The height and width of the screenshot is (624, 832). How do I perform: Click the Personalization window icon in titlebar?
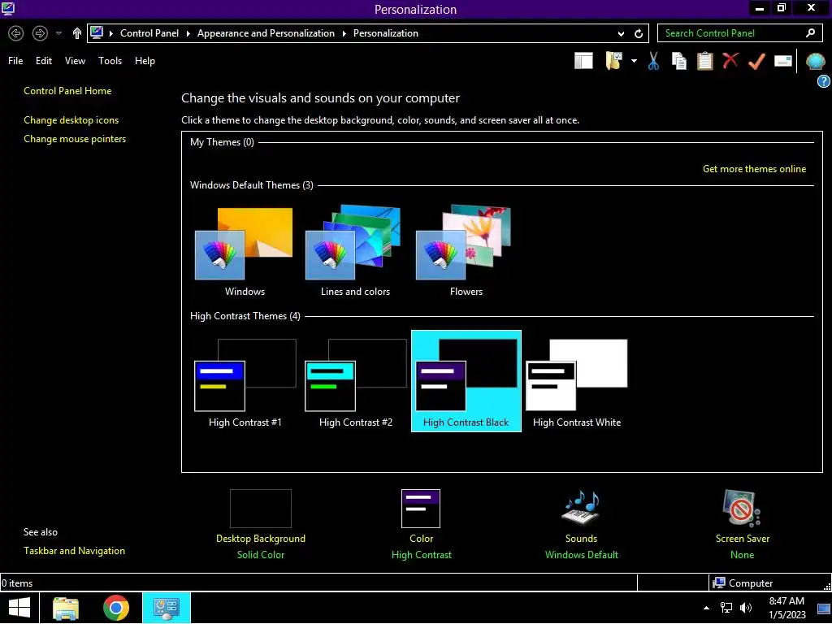pyautogui.click(x=8, y=8)
